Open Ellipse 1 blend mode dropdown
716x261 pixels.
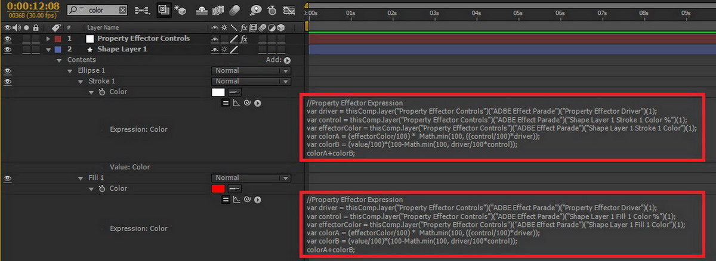pos(251,71)
